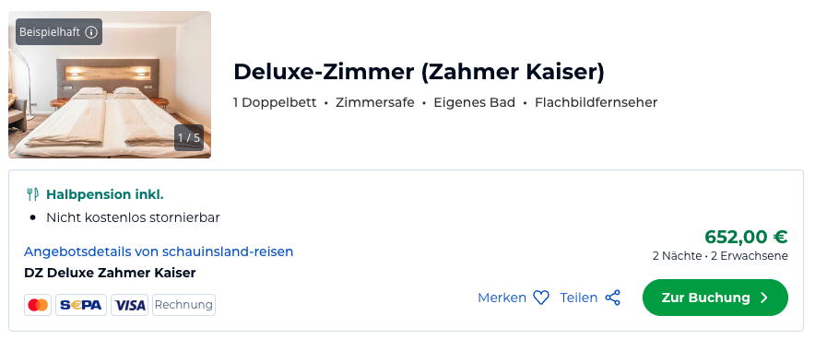Click the 1 / 5 image counter

[x=189, y=137]
